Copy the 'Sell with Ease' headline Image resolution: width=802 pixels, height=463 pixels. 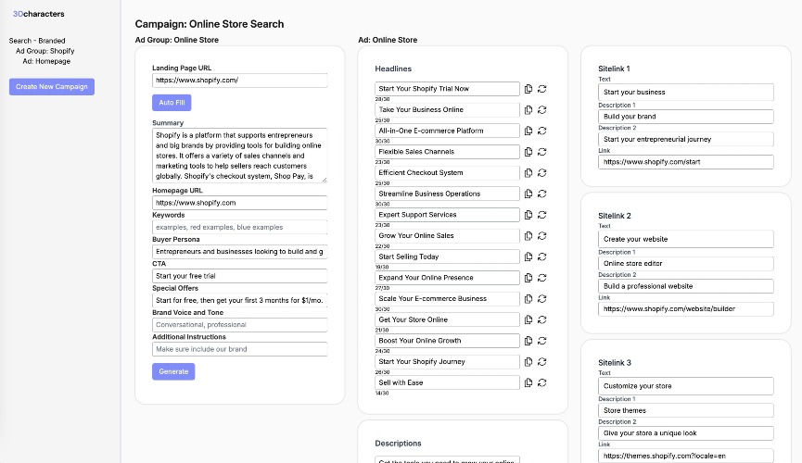pyautogui.click(x=528, y=382)
